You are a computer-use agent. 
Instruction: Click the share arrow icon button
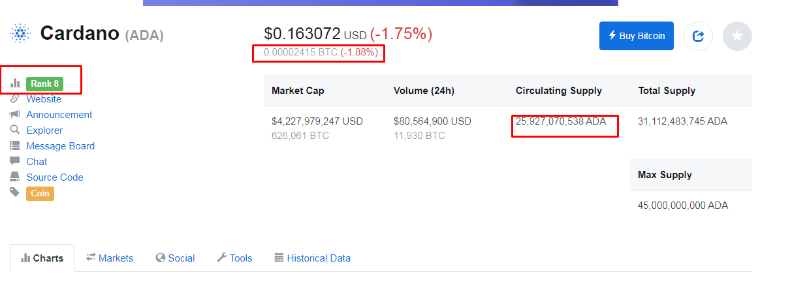pos(698,36)
